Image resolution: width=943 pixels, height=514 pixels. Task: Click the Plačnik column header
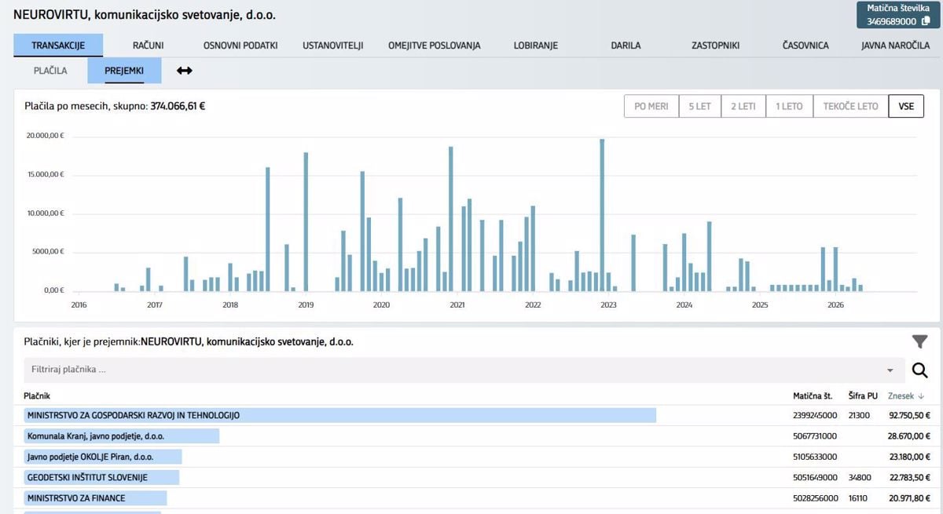[x=37, y=396]
